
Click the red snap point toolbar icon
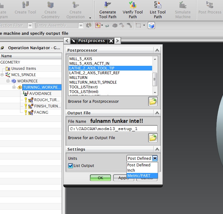pos(98,25)
